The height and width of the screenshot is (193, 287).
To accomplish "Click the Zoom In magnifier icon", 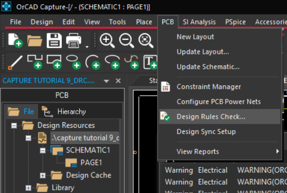I will coord(107,40).
